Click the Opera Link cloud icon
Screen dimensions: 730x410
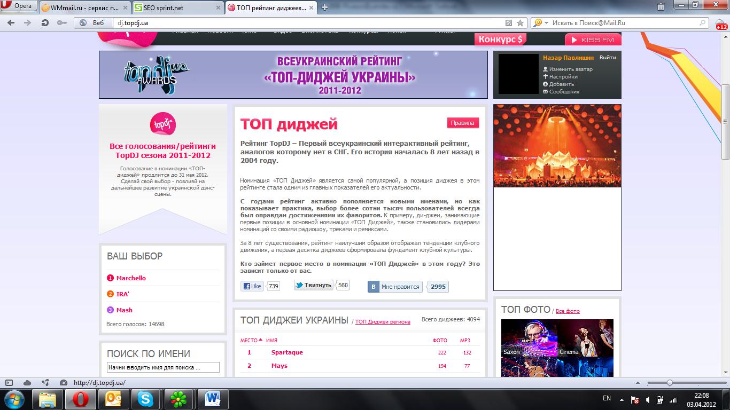point(27,383)
